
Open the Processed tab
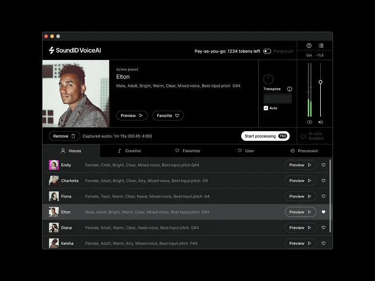pos(304,151)
